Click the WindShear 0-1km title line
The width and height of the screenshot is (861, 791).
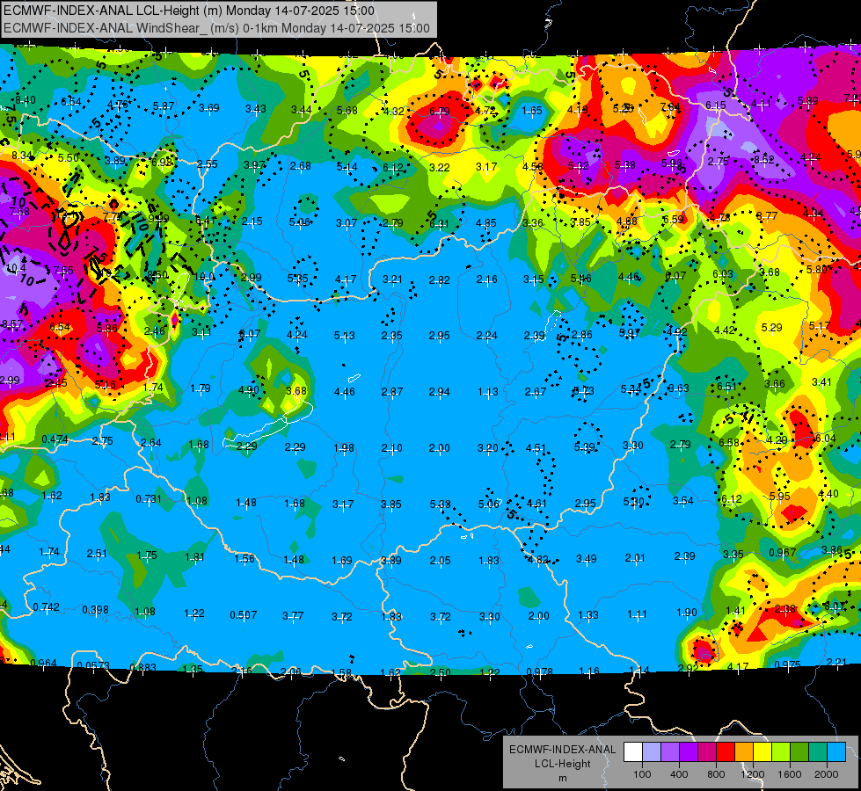[x=216, y=28]
